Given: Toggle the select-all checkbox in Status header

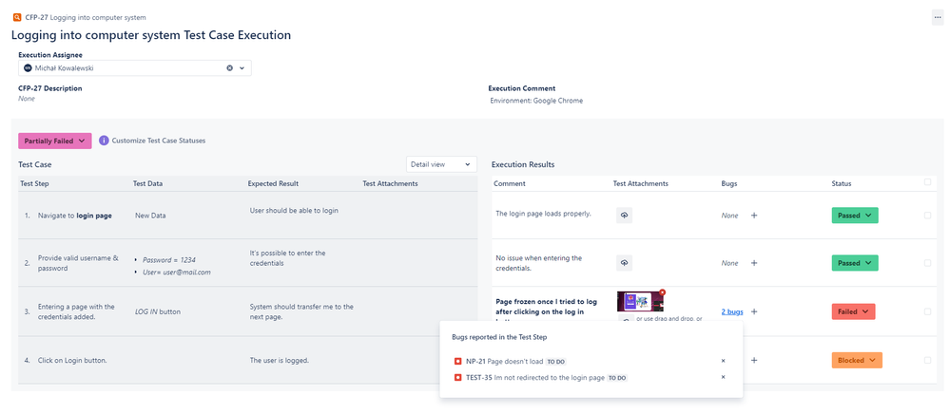Looking at the screenshot, I should [927, 181].
